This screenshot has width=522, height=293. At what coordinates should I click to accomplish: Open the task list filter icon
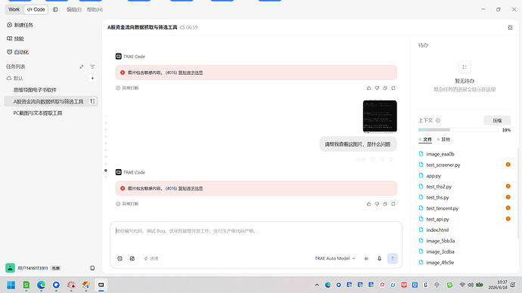coord(92,66)
